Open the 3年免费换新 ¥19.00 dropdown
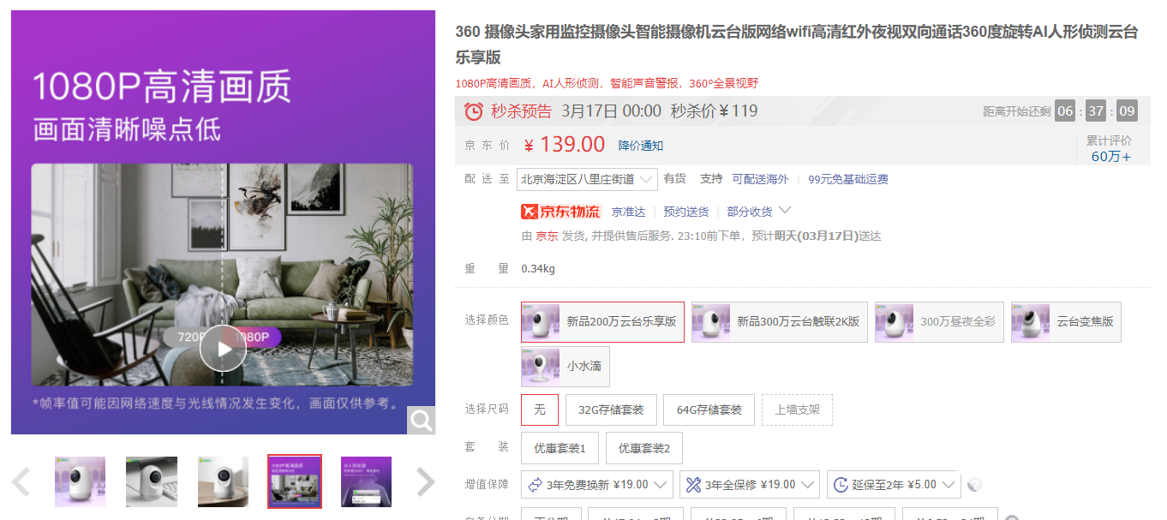The width and height of the screenshot is (1167, 520). [596, 485]
